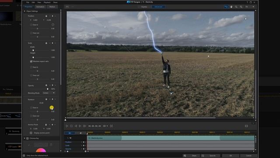
Task: Click the zoom out magnifier
Action: (236, 7)
